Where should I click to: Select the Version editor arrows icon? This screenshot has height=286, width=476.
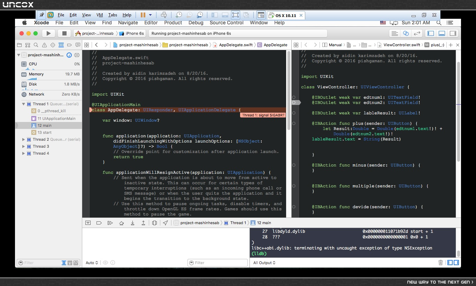[417, 33]
